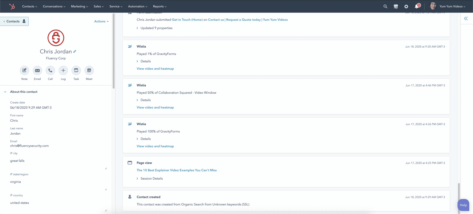Viewport: 473px width, 214px height.
Task: Expand Updated 9 properties
Action: point(155,28)
